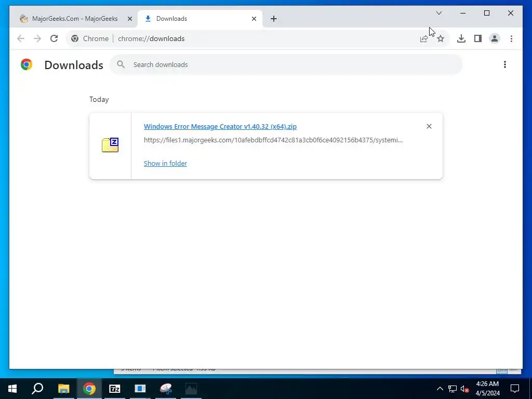Reload the downloads page
Image resolution: width=532 pixels, height=399 pixels.
(54, 38)
